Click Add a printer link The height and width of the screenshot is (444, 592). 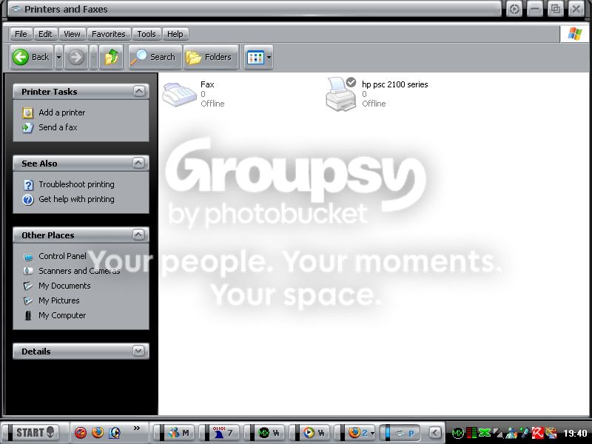(62, 112)
